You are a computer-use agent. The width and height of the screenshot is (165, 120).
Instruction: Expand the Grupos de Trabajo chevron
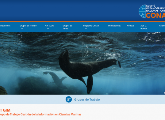(x=22, y=29)
